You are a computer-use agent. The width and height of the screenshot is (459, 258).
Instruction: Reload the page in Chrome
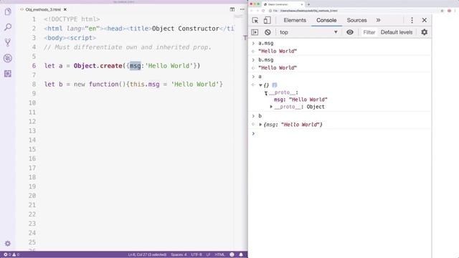pos(263,11)
